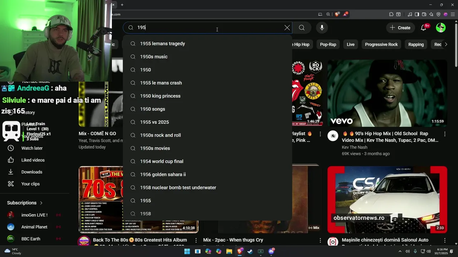Open the "Mix - COMË N GO" title
This screenshot has height=257, width=458.
tap(97, 133)
